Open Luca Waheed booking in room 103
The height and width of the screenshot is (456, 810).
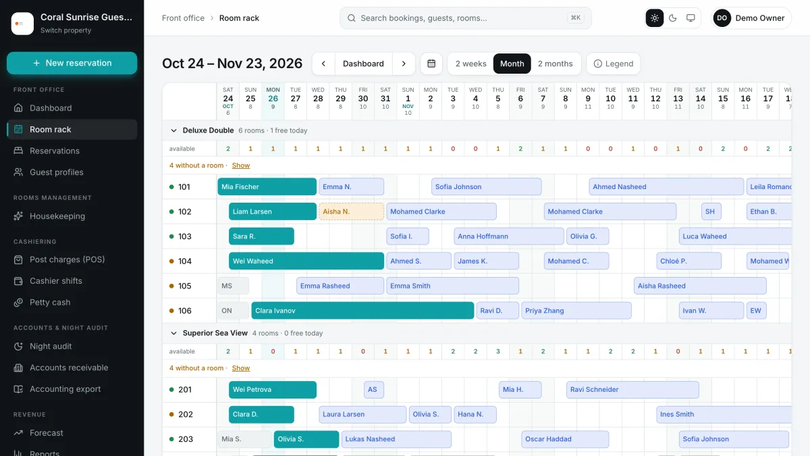pos(735,236)
